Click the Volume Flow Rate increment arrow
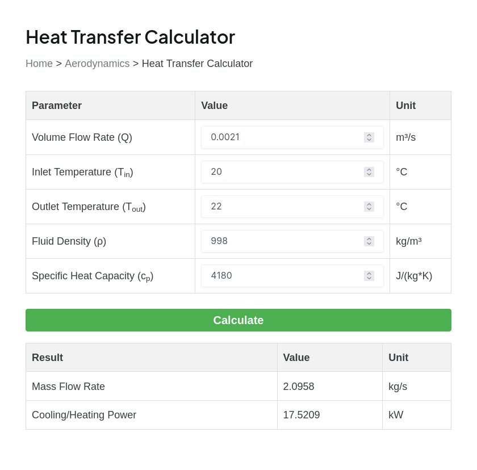This screenshot has height=470, width=477. tap(369, 135)
